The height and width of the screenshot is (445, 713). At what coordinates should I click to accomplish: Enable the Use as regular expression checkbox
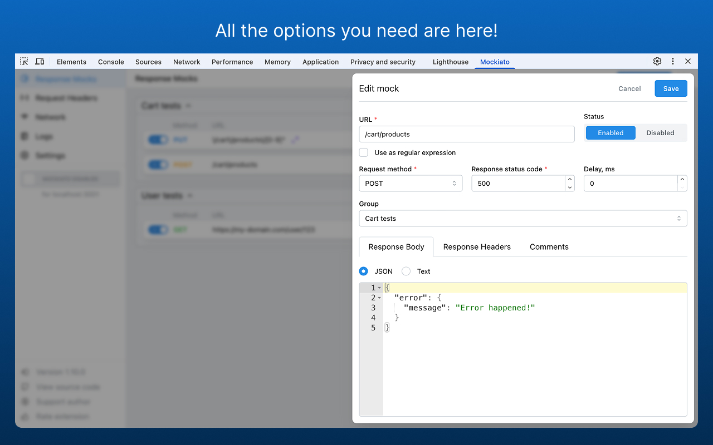363,152
